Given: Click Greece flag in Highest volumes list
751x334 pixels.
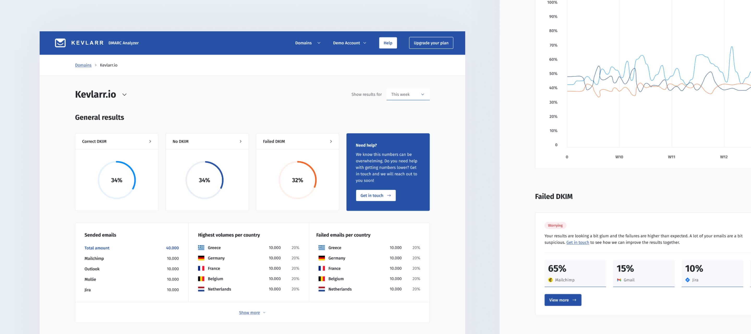Looking at the screenshot, I should pyautogui.click(x=201, y=248).
